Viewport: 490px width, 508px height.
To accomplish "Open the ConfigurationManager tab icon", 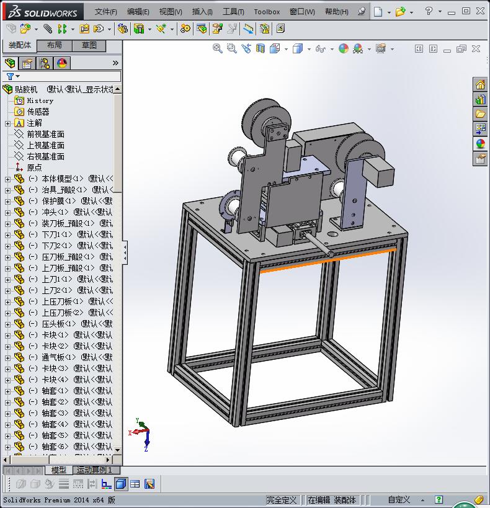I will coord(45,63).
